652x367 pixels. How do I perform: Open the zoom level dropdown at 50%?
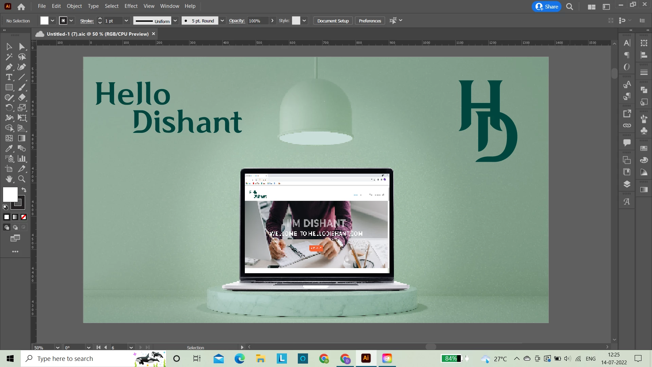[x=58, y=348]
